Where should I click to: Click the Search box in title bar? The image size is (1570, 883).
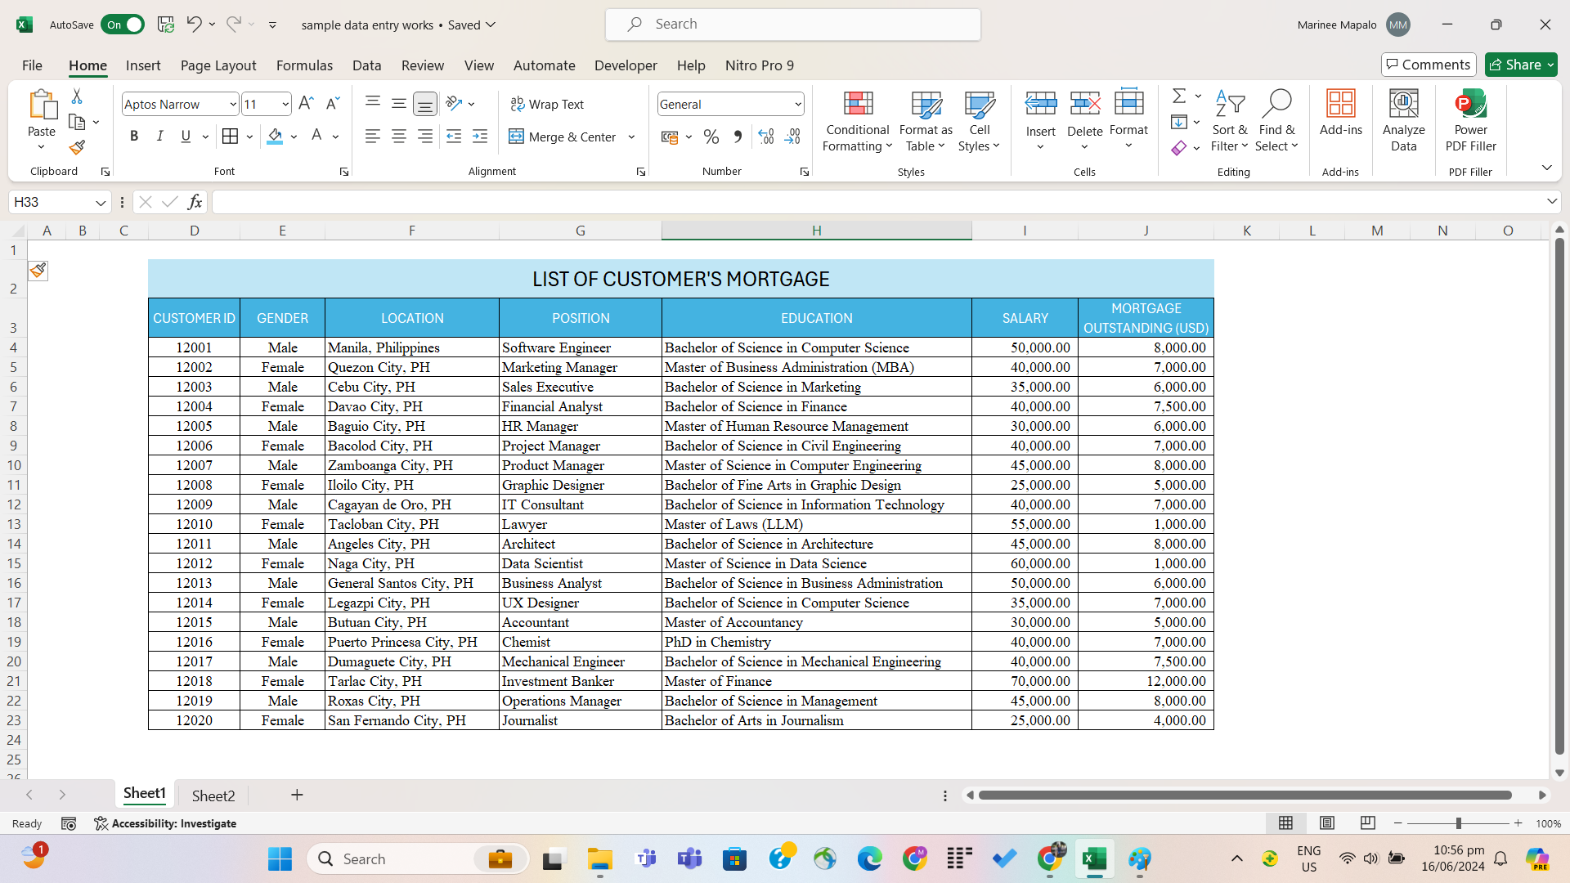point(792,25)
